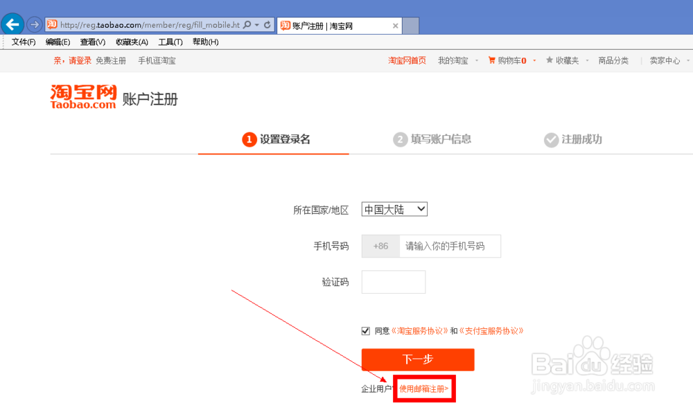Close the 账户注册 | 淘宝网 tab

tap(395, 26)
